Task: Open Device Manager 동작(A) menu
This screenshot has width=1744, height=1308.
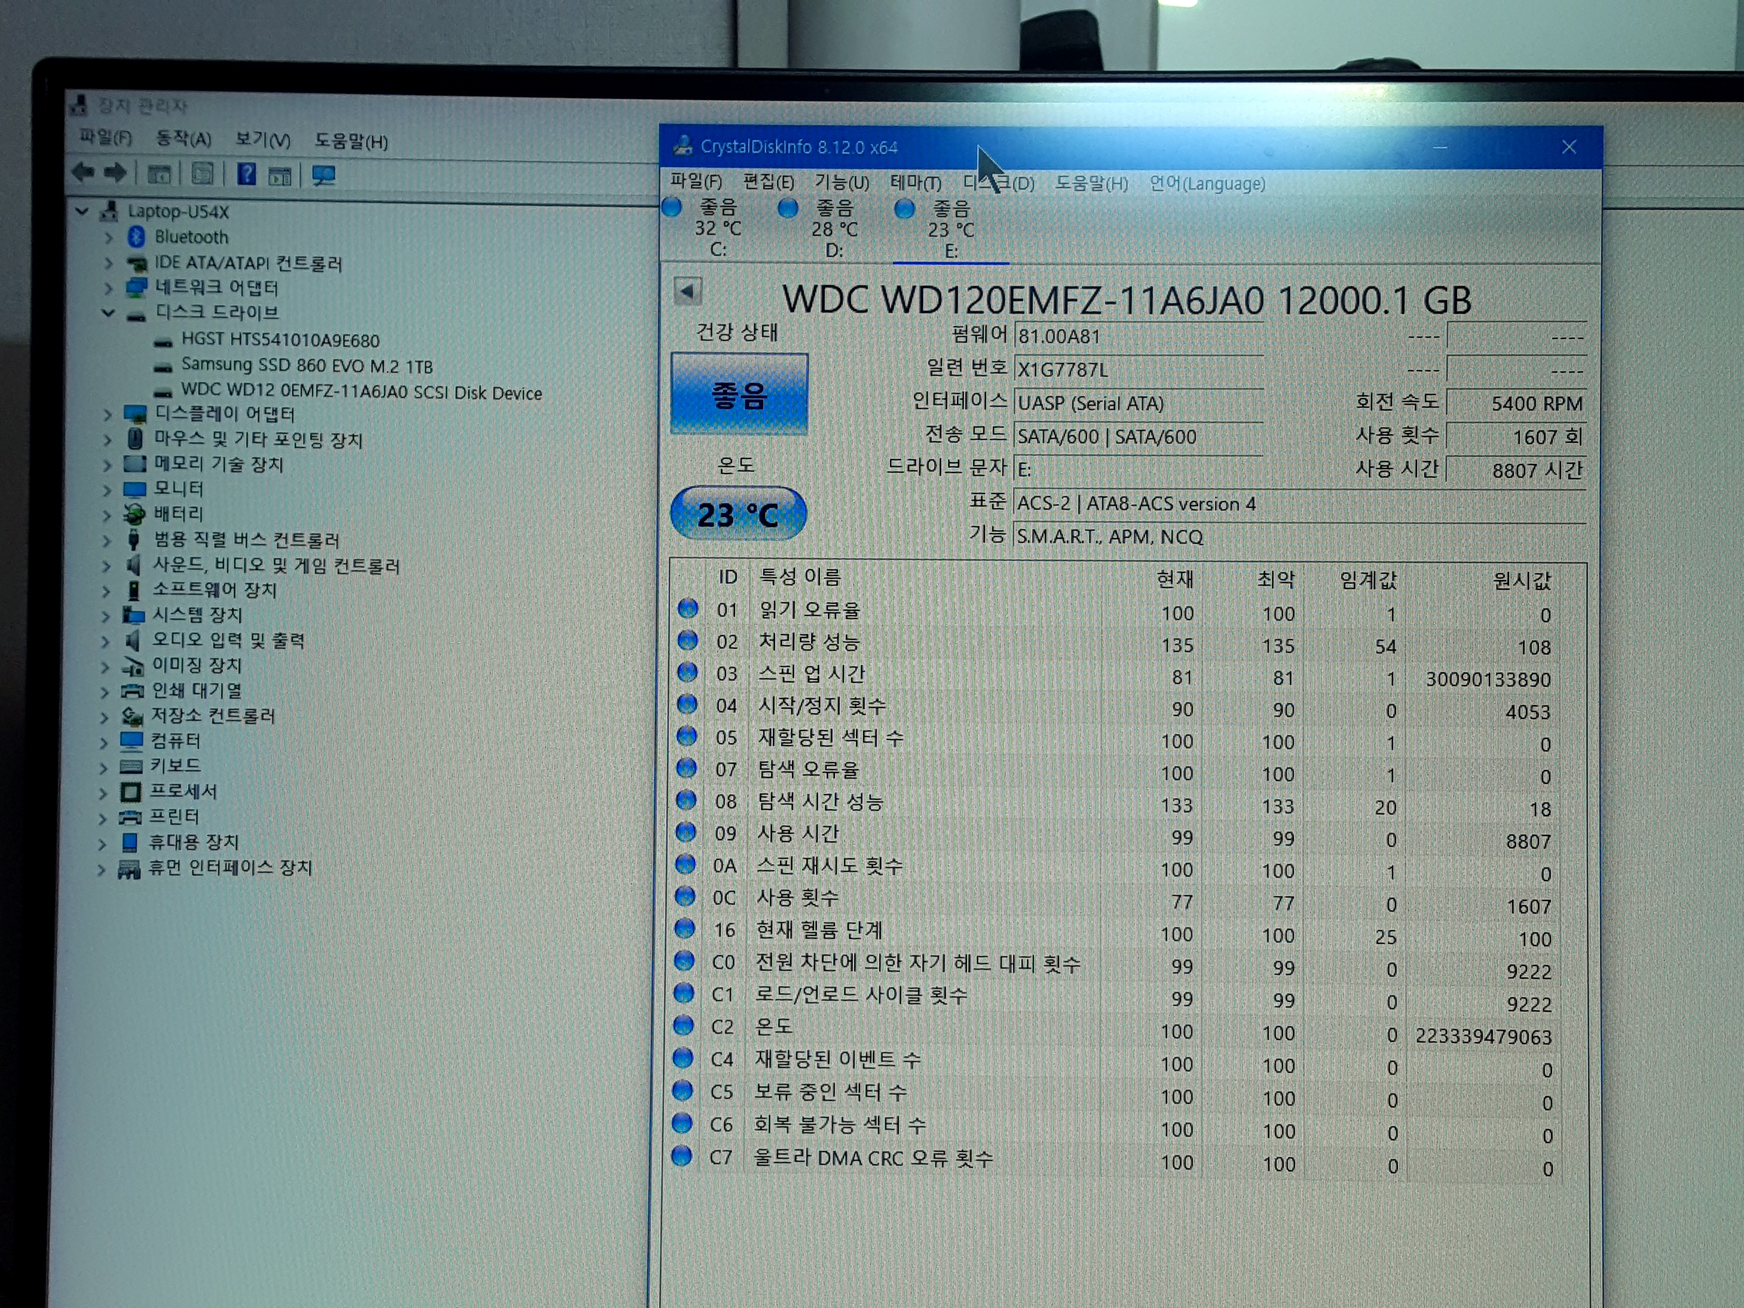Action: (183, 139)
